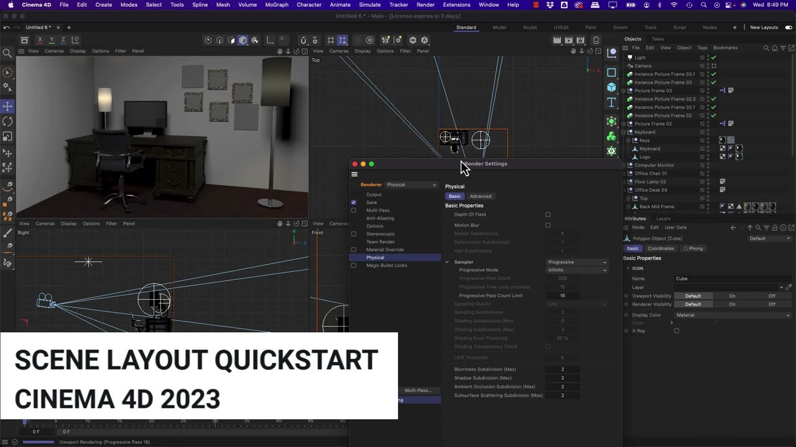Open Progressive Mode dropdown showing Infinite

coord(577,270)
